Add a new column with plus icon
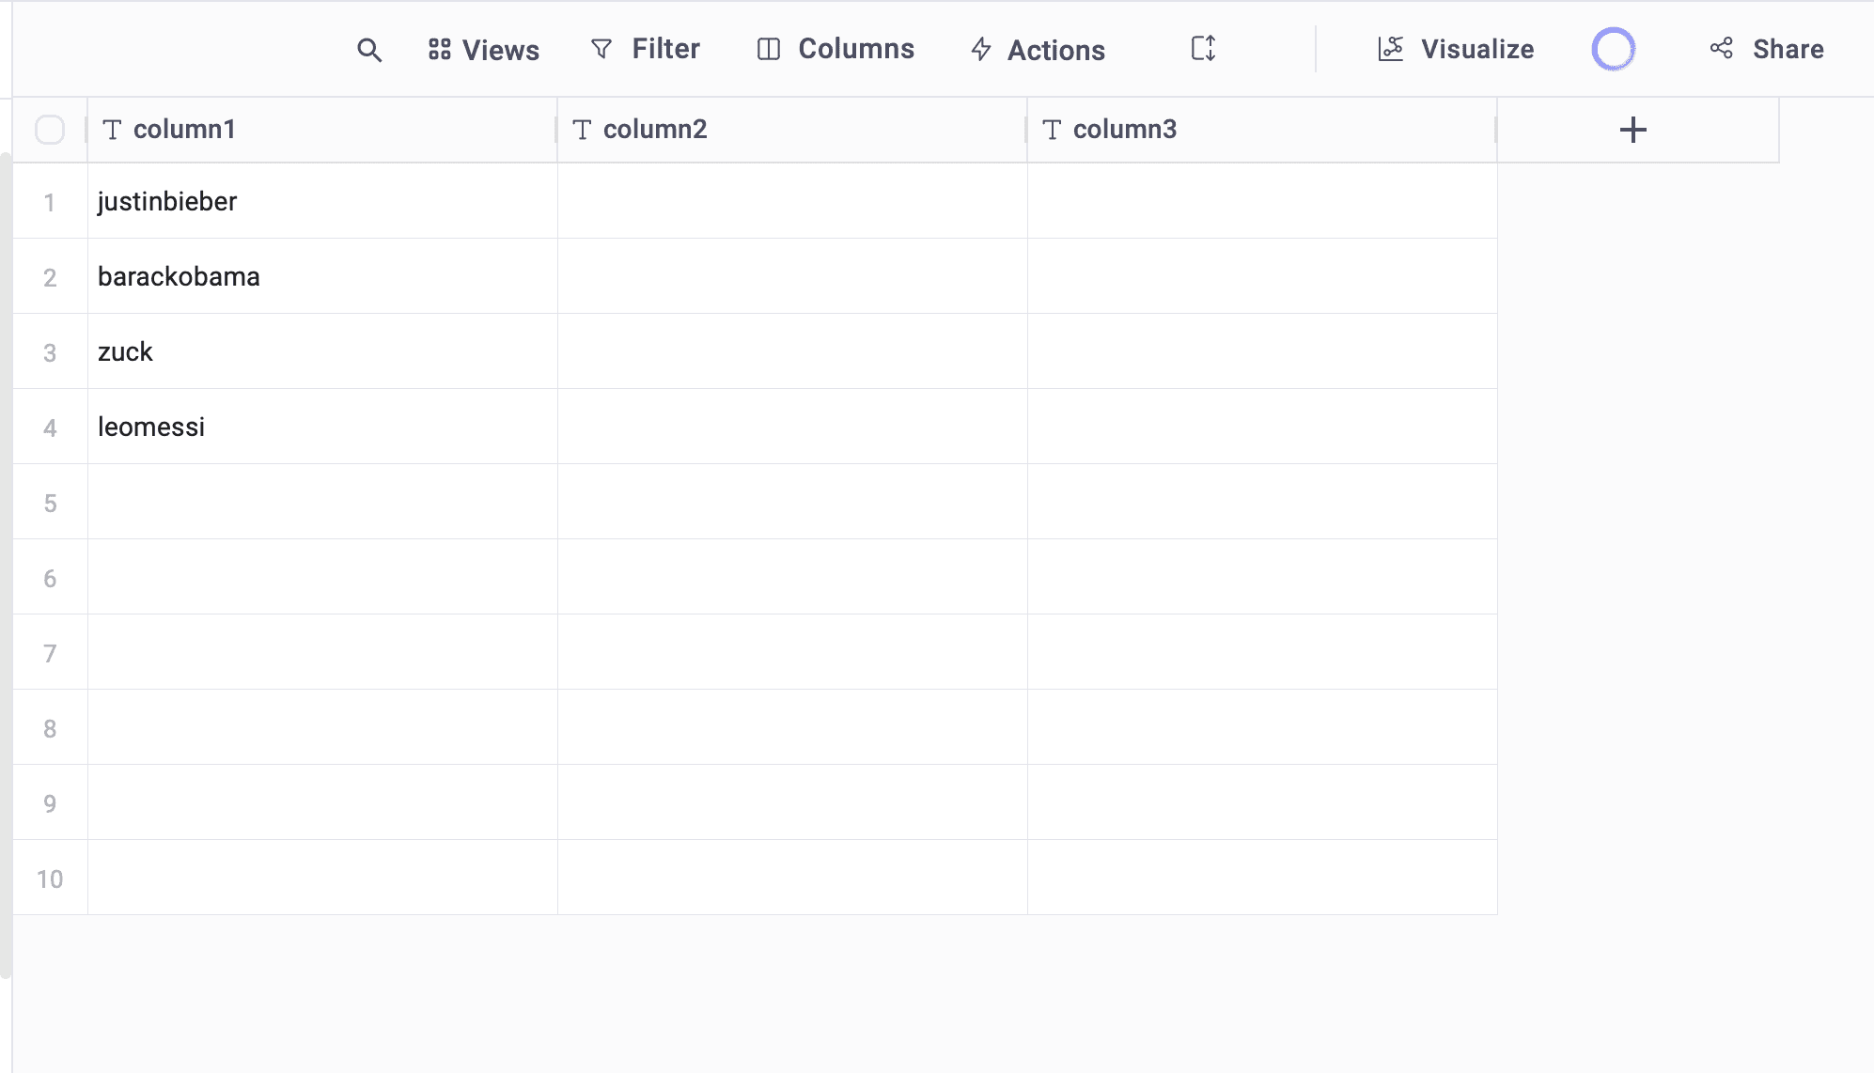This screenshot has height=1073, width=1874. click(1633, 130)
